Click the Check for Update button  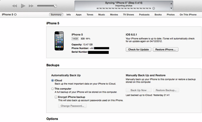coord(138,50)
